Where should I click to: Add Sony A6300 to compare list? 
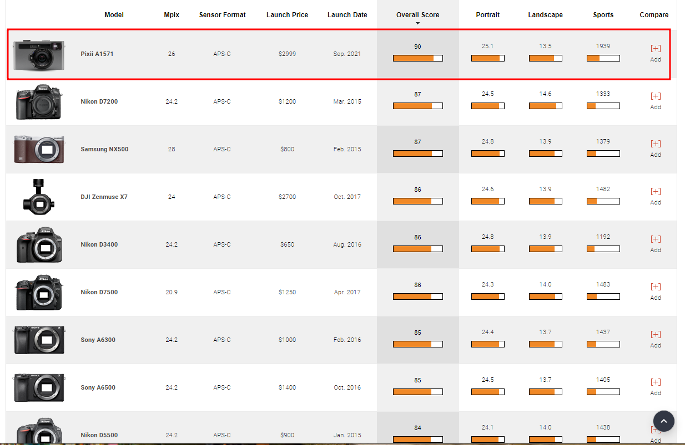tap(656, 339)
